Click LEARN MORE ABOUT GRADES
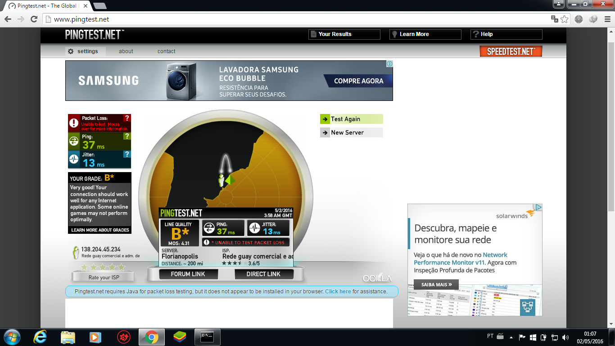This screenshot has width=615, height=346. click(100, 230)
